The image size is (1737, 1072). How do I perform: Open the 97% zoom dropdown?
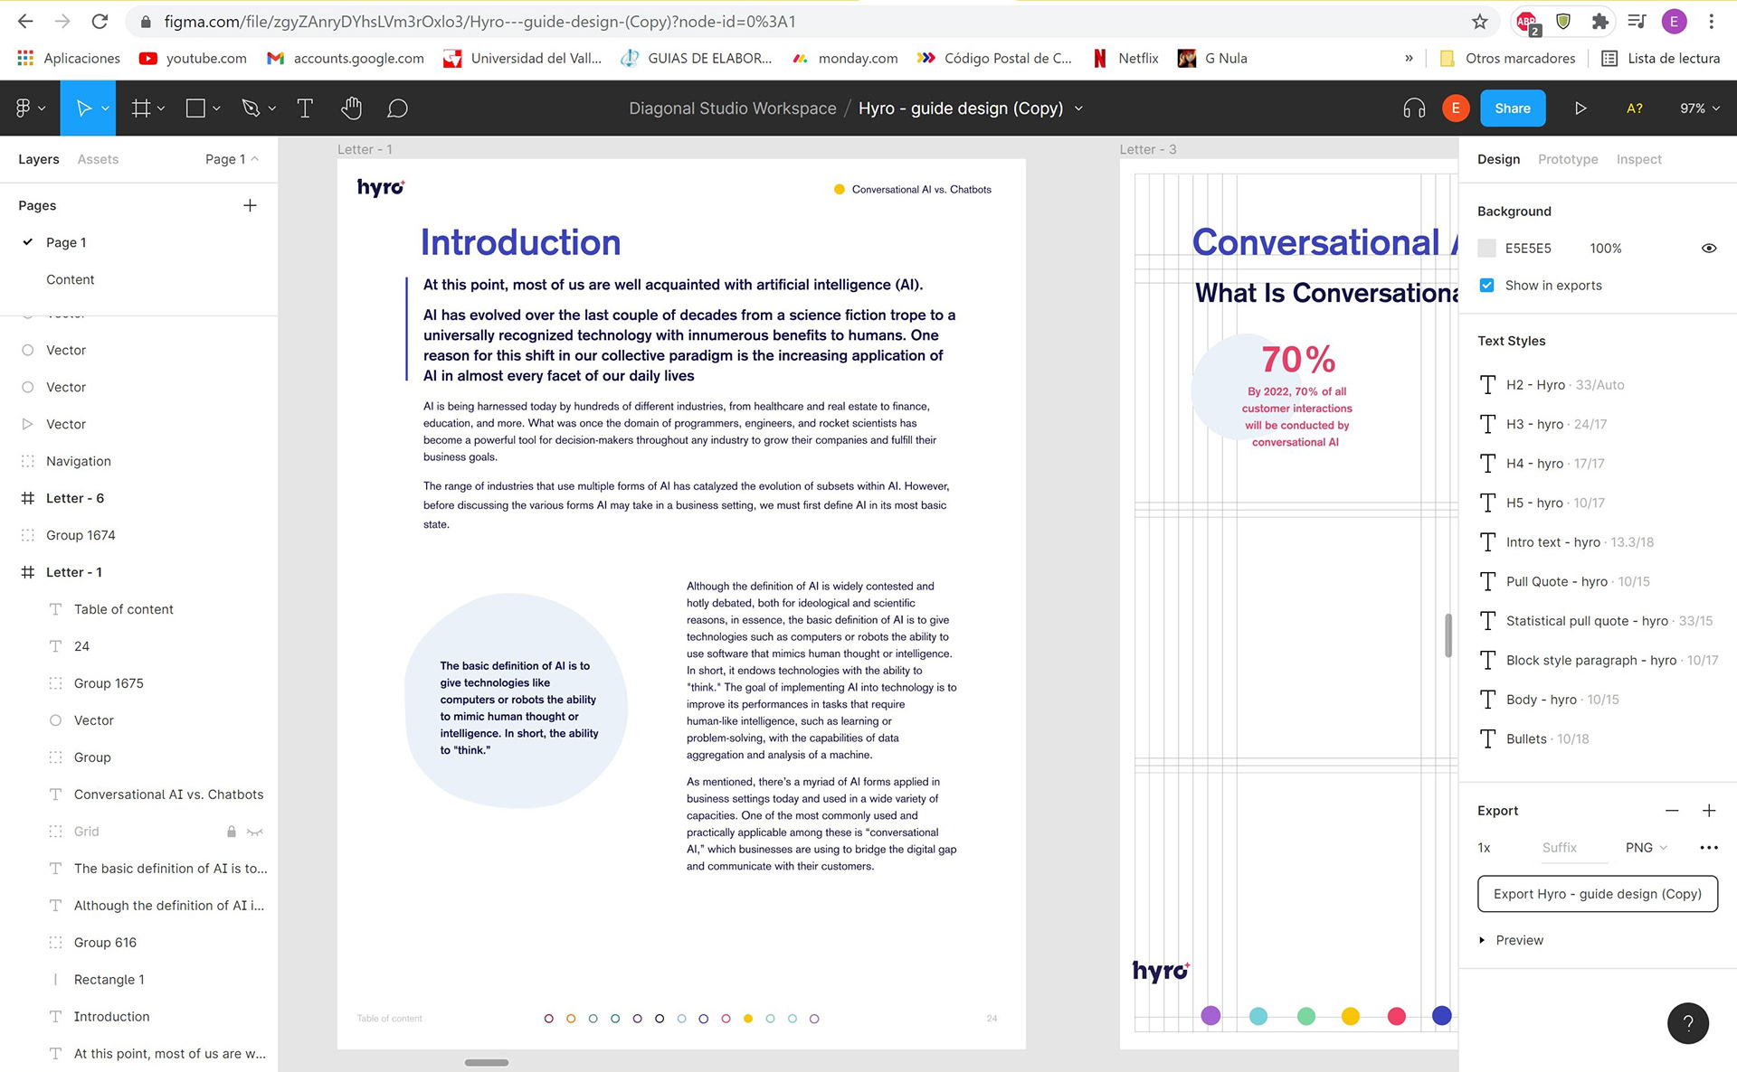(1700, 108)
